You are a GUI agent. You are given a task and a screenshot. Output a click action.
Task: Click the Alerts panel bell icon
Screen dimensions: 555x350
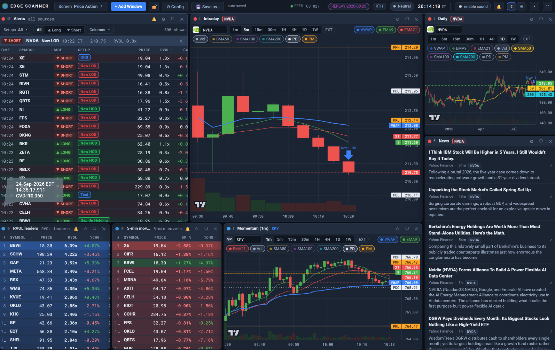click(x=154, y=19)
